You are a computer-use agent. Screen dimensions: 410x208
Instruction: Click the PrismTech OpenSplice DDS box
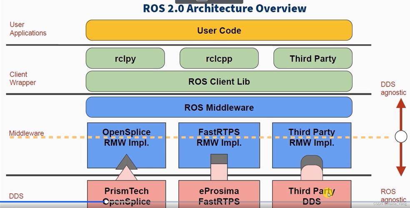[x=126, y=194]
